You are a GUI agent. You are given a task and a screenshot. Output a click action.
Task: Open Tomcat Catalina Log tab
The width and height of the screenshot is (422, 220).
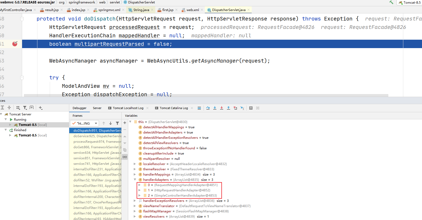173,108
